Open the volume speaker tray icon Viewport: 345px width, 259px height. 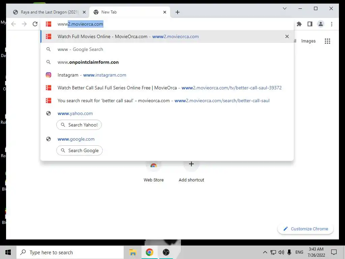pos(281,252)
